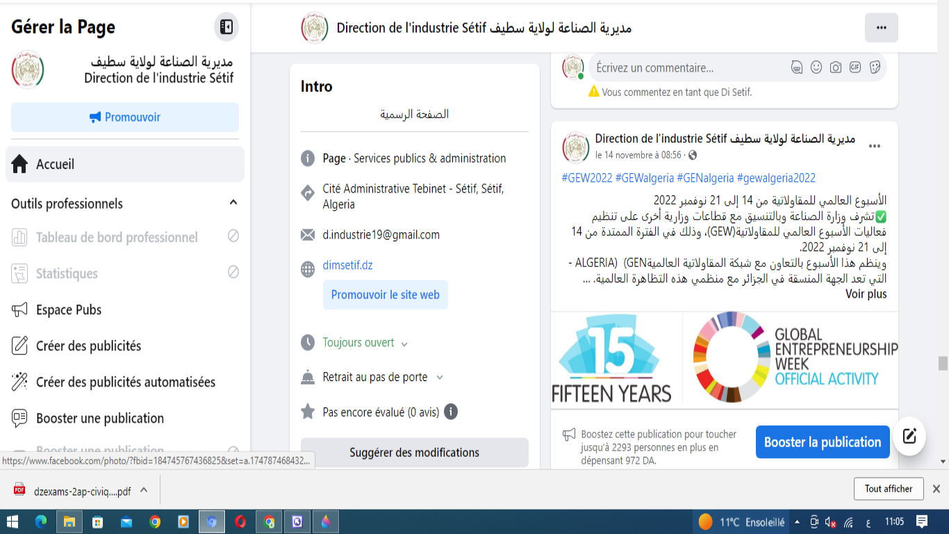The image size is (949, 534).
Task: Open the dzexams PDF download options arrow
Action: tap(144, 489)
